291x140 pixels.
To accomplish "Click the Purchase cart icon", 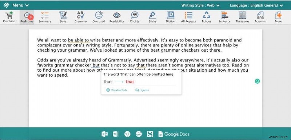I will pos(9,17).
